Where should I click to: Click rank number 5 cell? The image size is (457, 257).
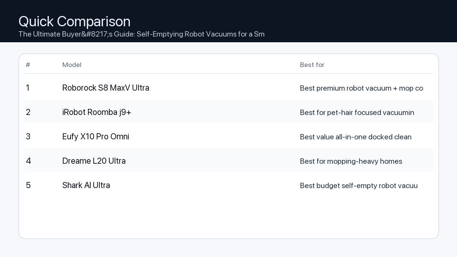point(28,185)
